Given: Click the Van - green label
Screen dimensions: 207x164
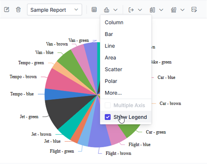Looking at the screenshot, I should coord(79,40).
